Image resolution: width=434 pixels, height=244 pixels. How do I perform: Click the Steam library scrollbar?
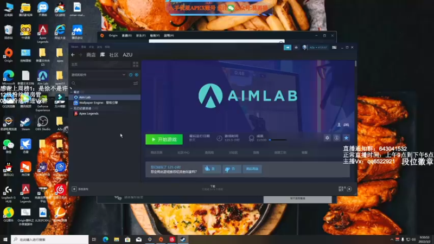[355, 63]
